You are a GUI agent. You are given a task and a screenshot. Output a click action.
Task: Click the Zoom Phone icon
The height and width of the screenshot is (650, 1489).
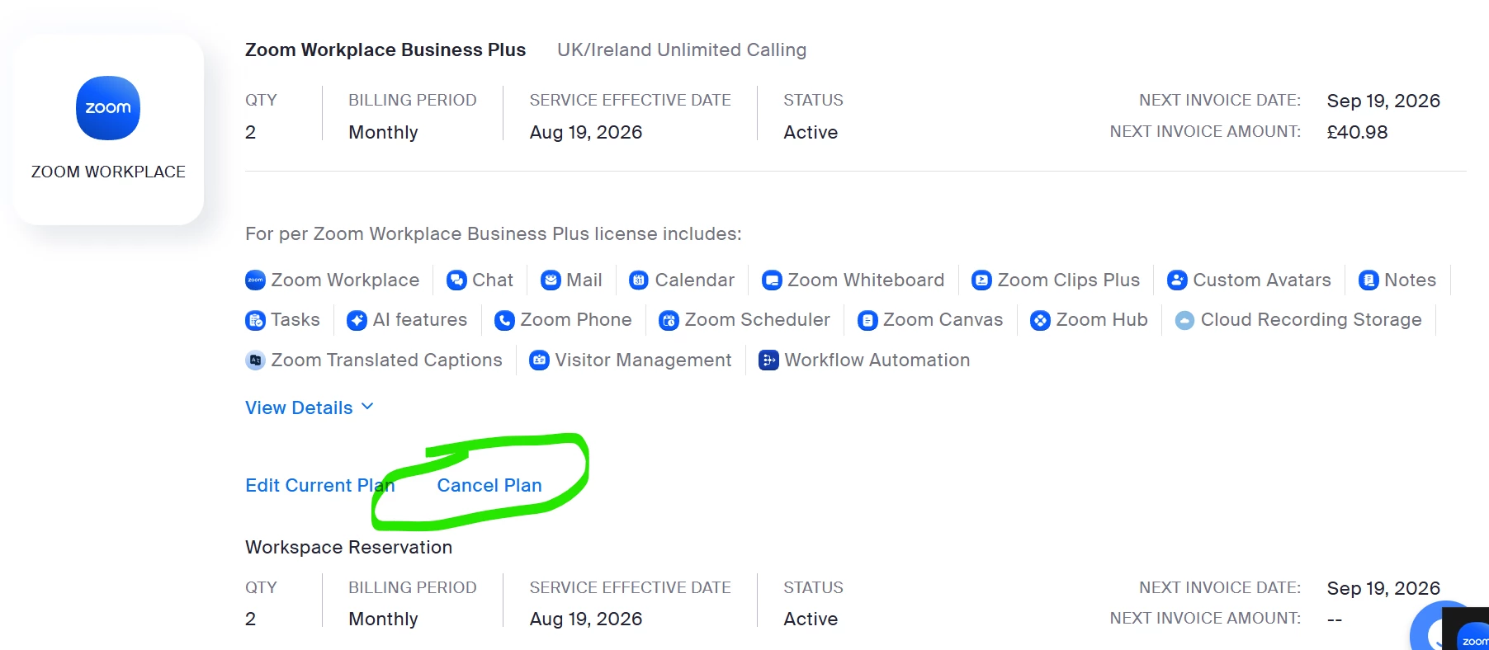pos(504,320)
